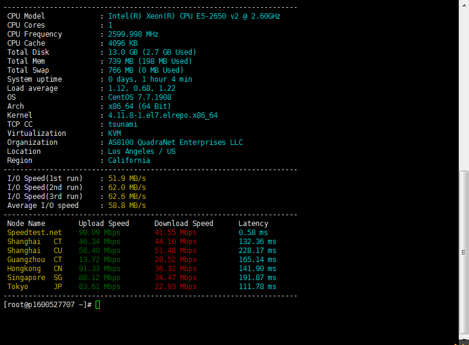Viewport: 469px width, 345px height.
Task: Click the Singapore SG node name
Action: point(34,278)
